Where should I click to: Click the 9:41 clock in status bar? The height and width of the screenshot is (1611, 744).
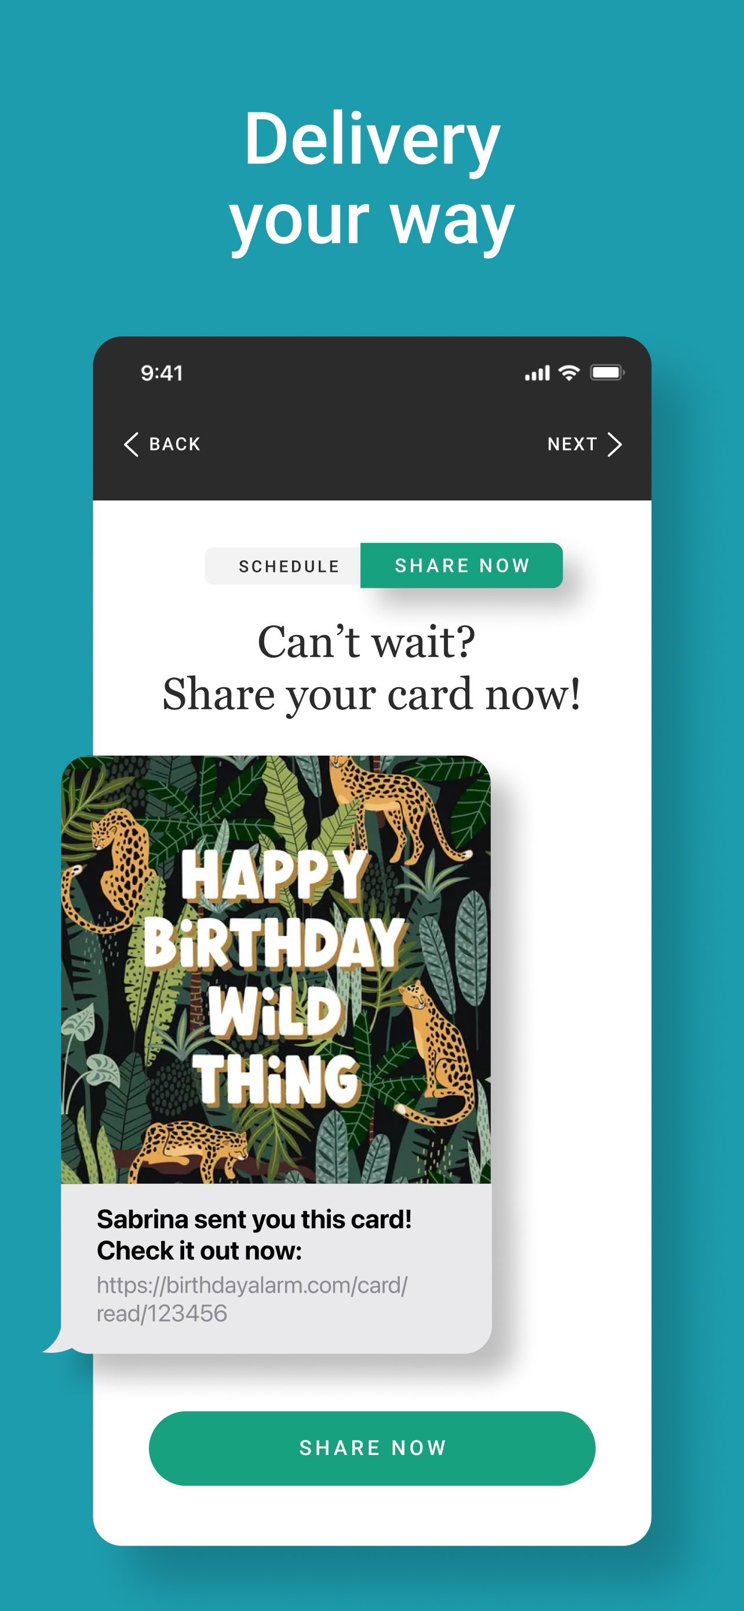(162, 373)
